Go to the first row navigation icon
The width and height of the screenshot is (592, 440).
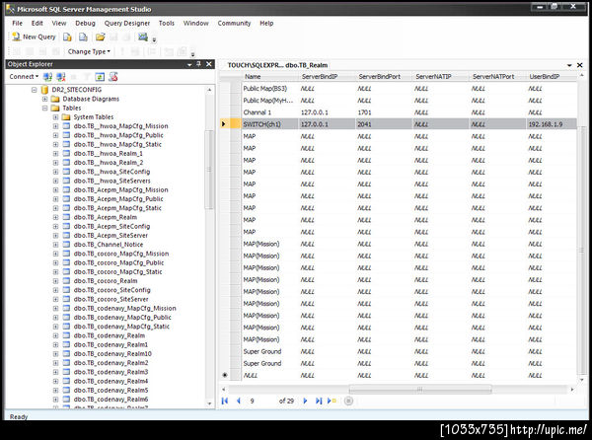point(225,401)
